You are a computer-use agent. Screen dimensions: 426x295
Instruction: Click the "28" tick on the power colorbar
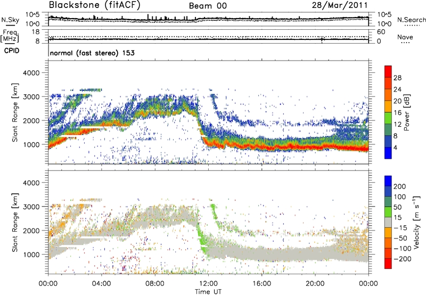(397, 78)
